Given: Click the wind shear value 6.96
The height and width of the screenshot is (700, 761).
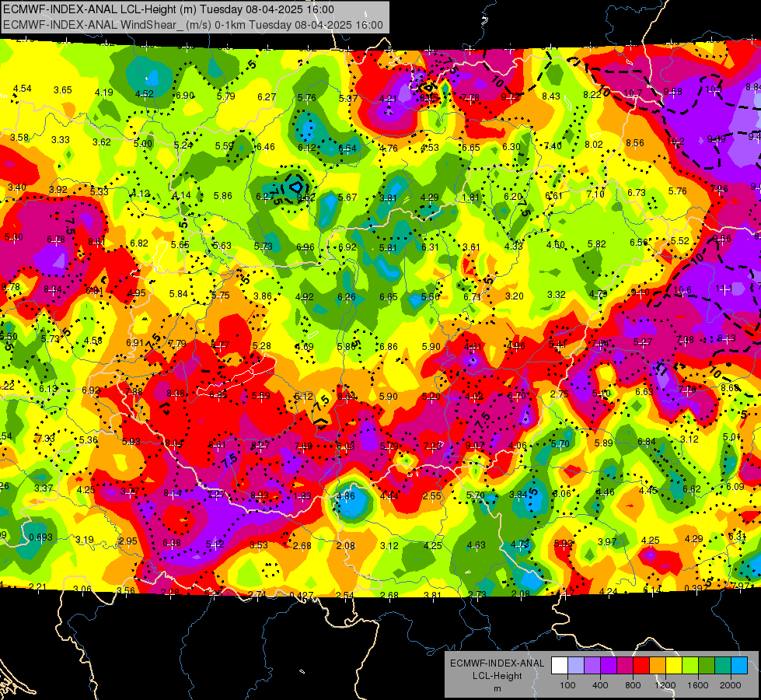Looking at the screenshot, I should 305,247.
